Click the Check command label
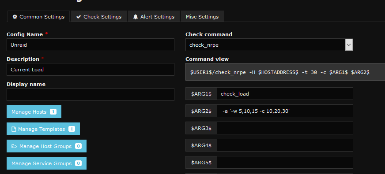This screenshot has width=385, height=174. click(x=209, y=34)
